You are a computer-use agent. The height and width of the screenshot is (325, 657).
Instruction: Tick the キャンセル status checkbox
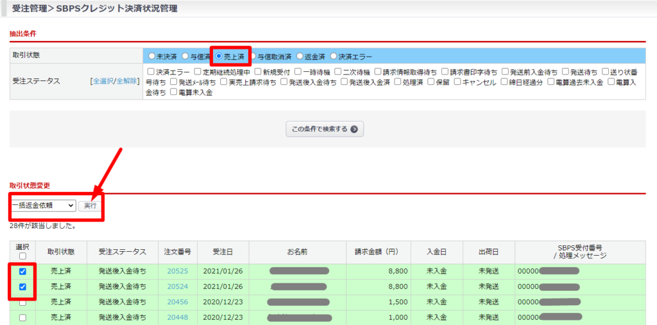click(458, 82)
